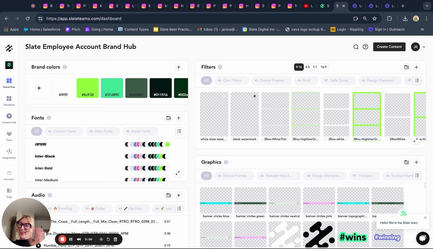Open the Graphics list view menu
Viewport: 433px width, 249px height.
417,176
